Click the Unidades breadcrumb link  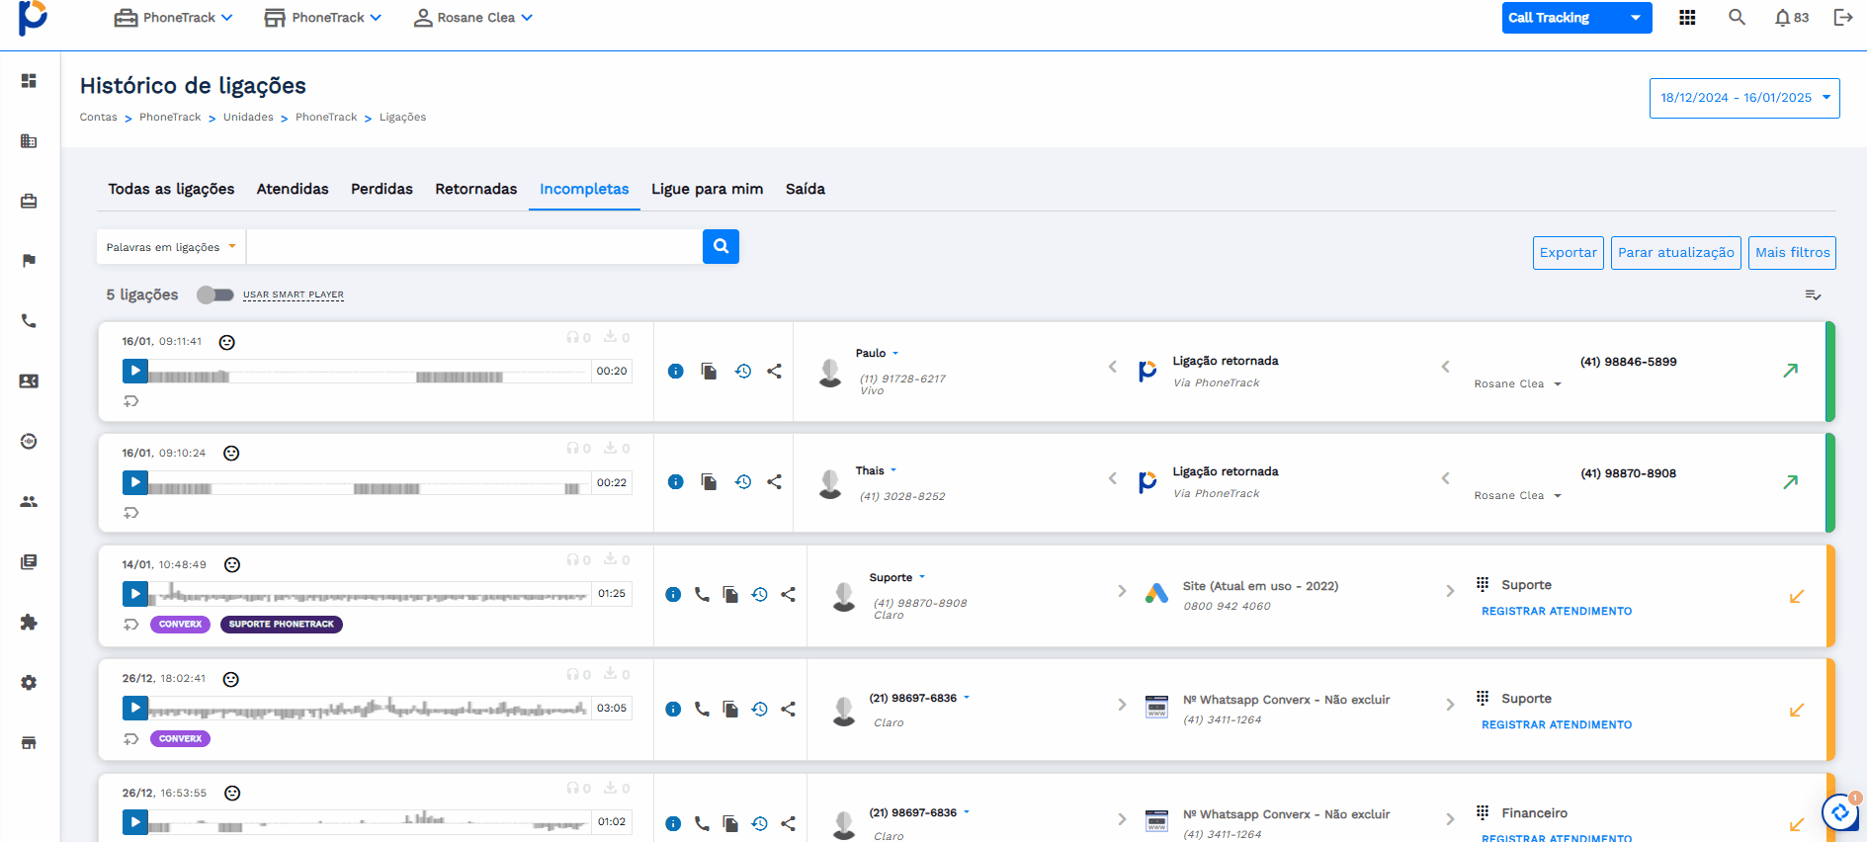coord(248,117)
